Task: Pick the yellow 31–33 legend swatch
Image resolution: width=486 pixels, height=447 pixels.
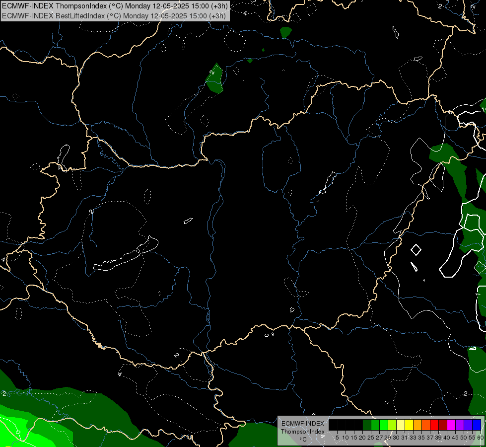Action: tap(409, 425)
